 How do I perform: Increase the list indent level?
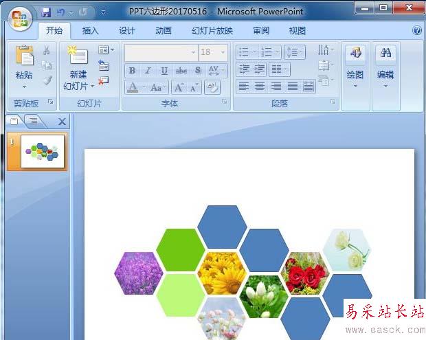point(259,69)
